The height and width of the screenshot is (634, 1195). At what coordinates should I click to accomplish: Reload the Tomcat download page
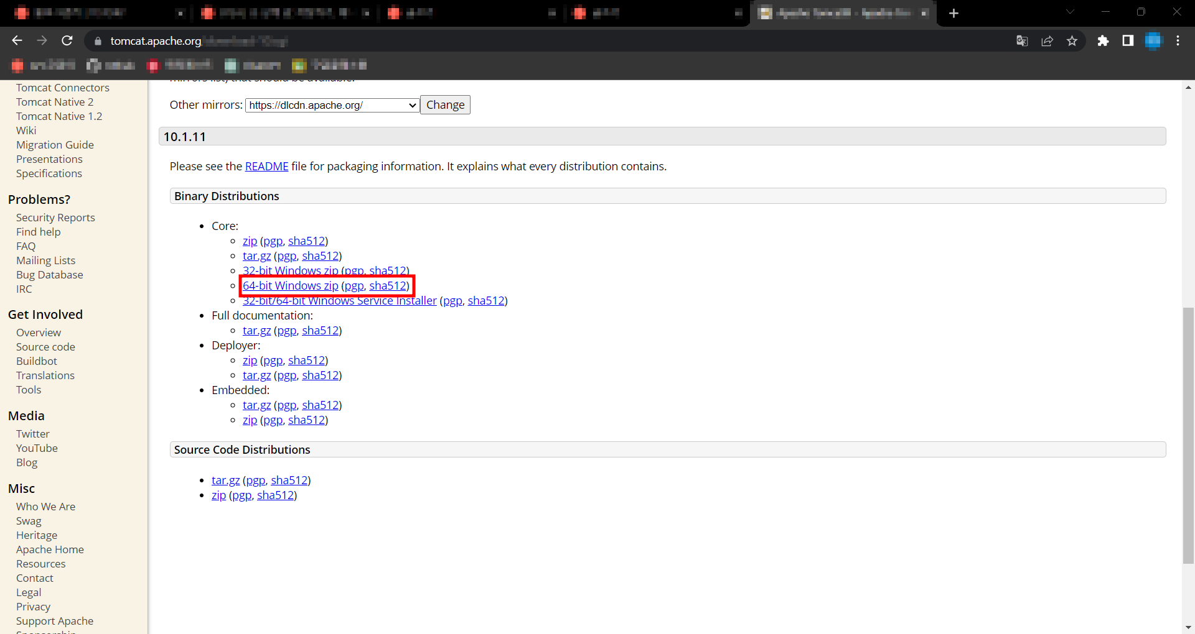coord(67,40)
